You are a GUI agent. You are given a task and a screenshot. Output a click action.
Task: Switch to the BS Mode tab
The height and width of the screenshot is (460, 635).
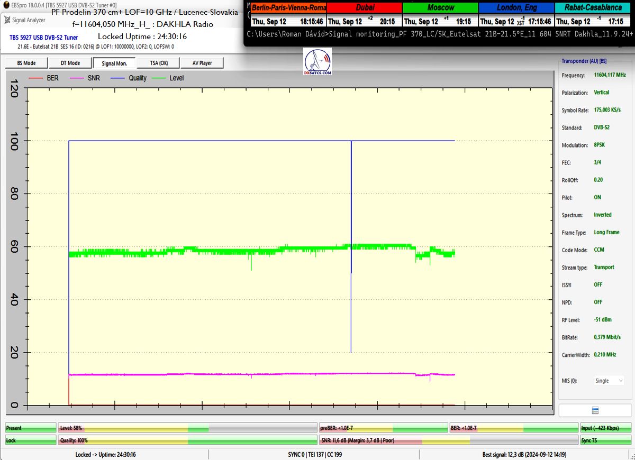26,63
